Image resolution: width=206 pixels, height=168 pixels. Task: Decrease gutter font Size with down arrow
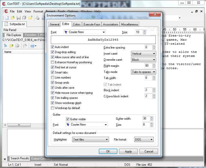152,126
